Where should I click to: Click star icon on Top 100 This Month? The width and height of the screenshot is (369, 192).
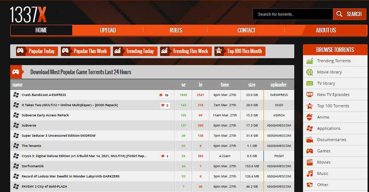[x=219, y=51]
